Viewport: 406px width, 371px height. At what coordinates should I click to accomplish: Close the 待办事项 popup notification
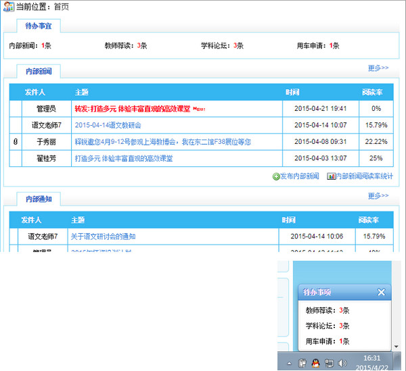click(381, 292)
